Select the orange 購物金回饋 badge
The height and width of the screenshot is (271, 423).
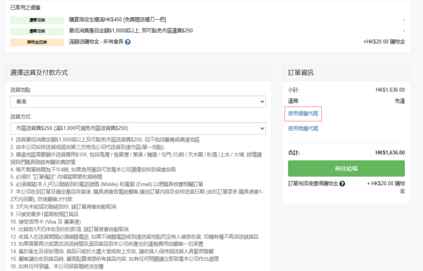tap(37, 42)
